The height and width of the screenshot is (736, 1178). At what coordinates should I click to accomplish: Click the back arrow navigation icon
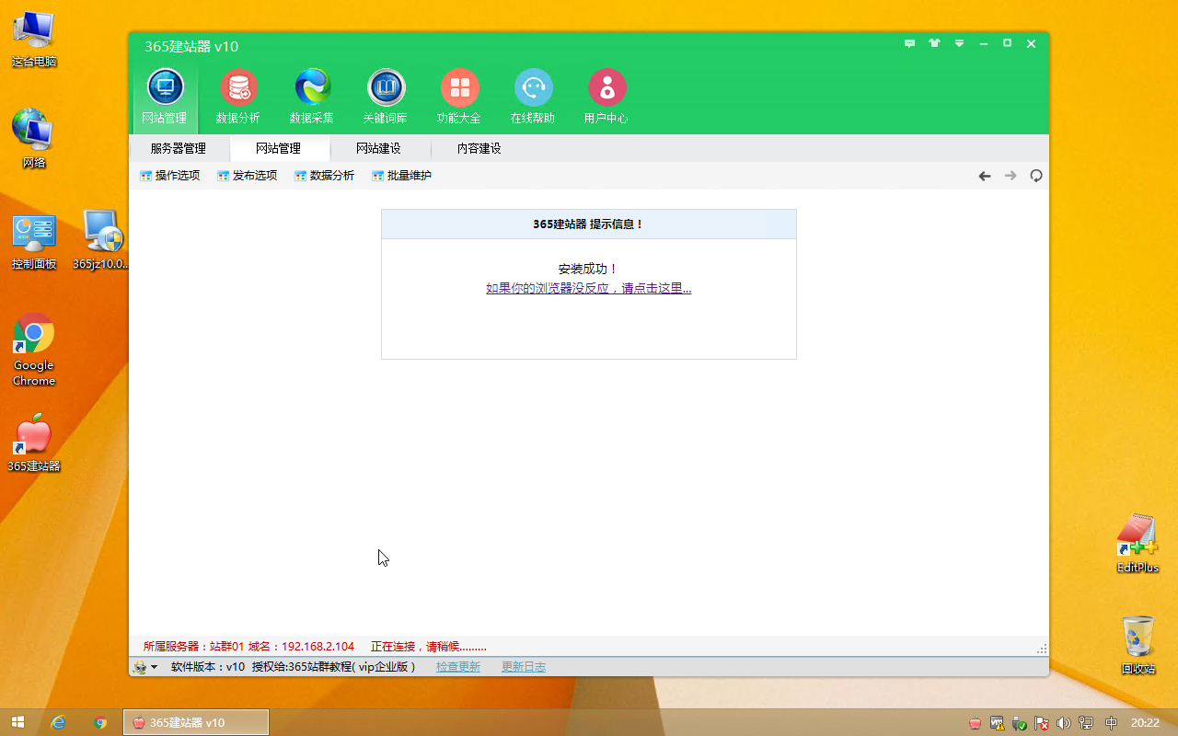click(985, 176)
